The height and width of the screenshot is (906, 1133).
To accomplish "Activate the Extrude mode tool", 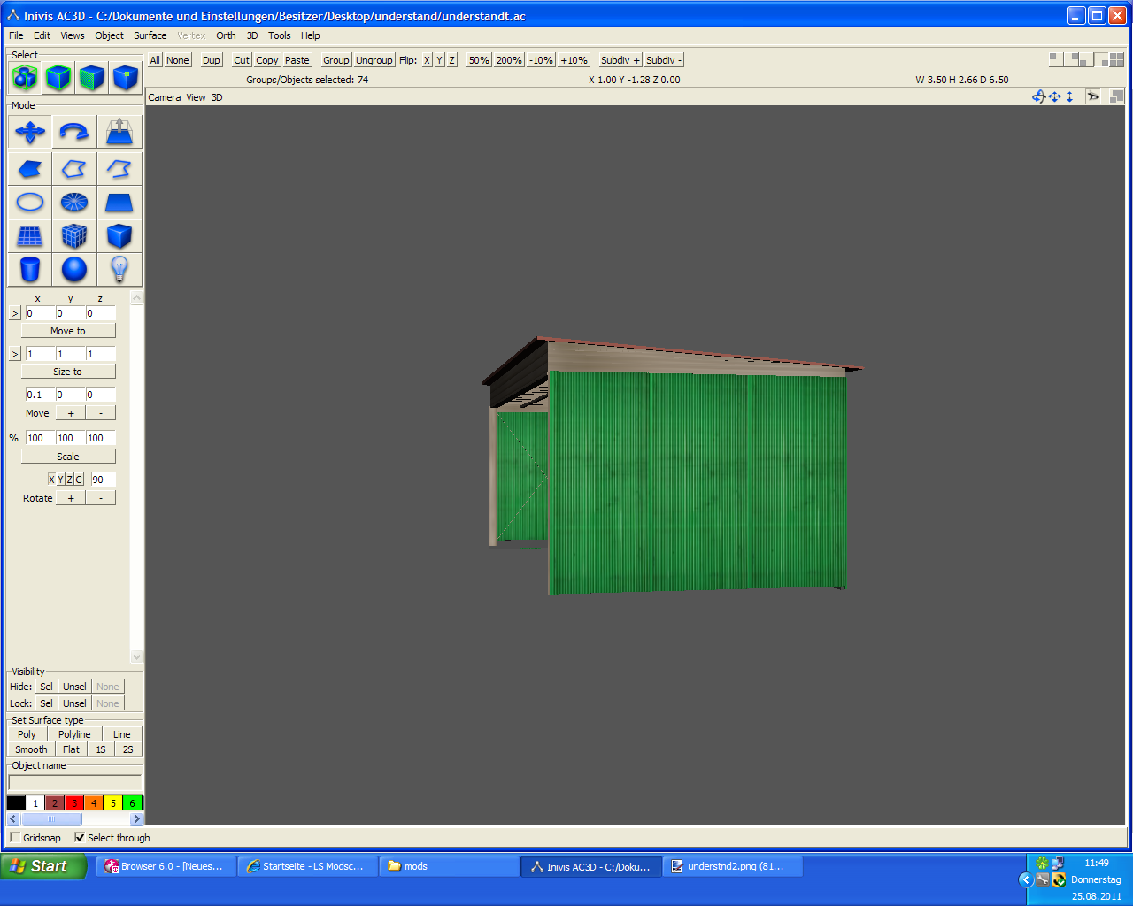I will click(119, 132).
